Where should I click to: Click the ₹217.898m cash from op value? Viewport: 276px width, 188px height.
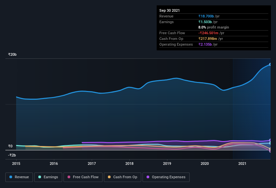tap(207, 39)
